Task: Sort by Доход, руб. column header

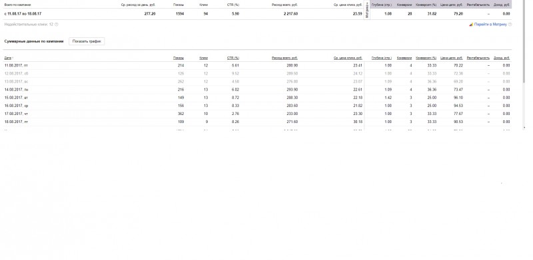Action: click(502, 58)
